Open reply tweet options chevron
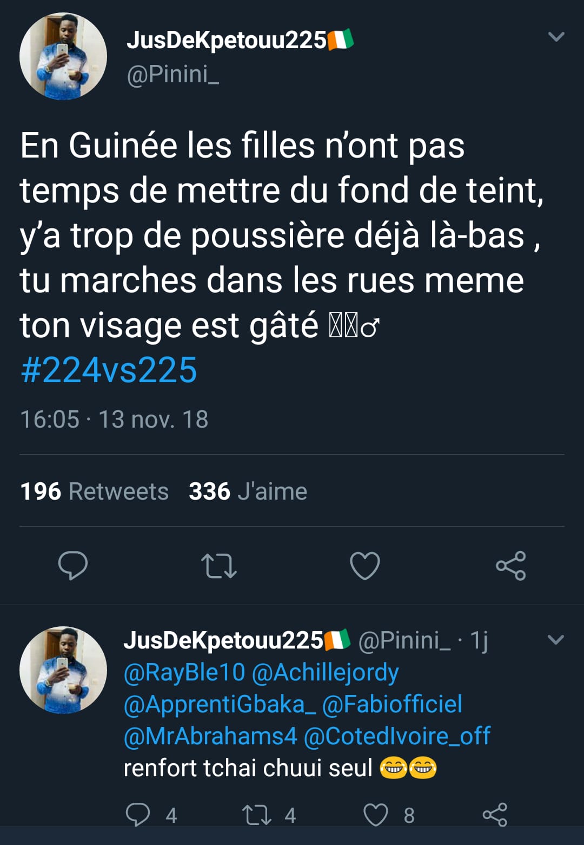 (556, 640)
